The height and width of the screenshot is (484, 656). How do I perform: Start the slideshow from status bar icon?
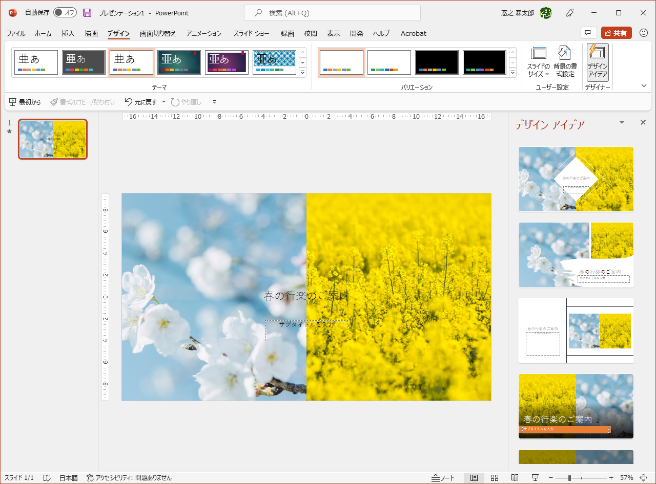[535, 478]
